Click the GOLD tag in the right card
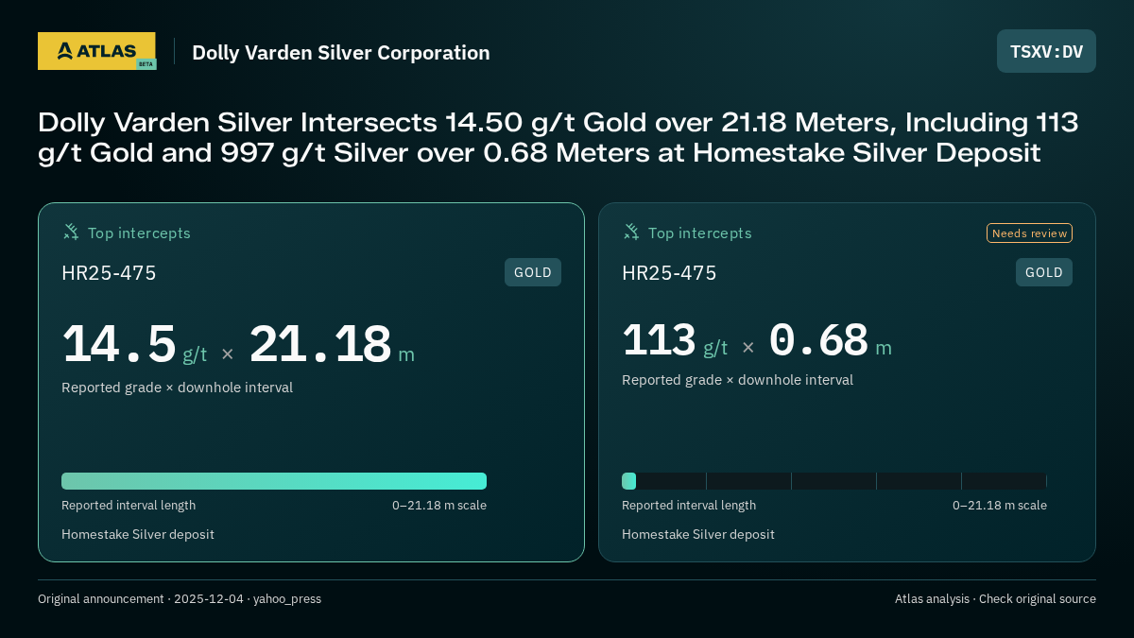The height and width of the screenshot is (638, 1134). coord(1044,272)
